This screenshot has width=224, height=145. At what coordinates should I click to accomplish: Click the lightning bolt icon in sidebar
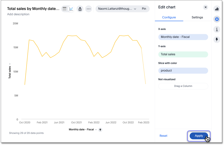[217, 40]
